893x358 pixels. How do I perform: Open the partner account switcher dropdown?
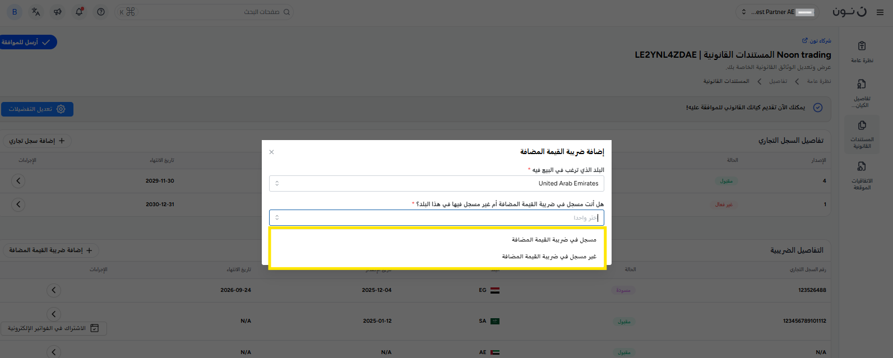tap(777, 12)
